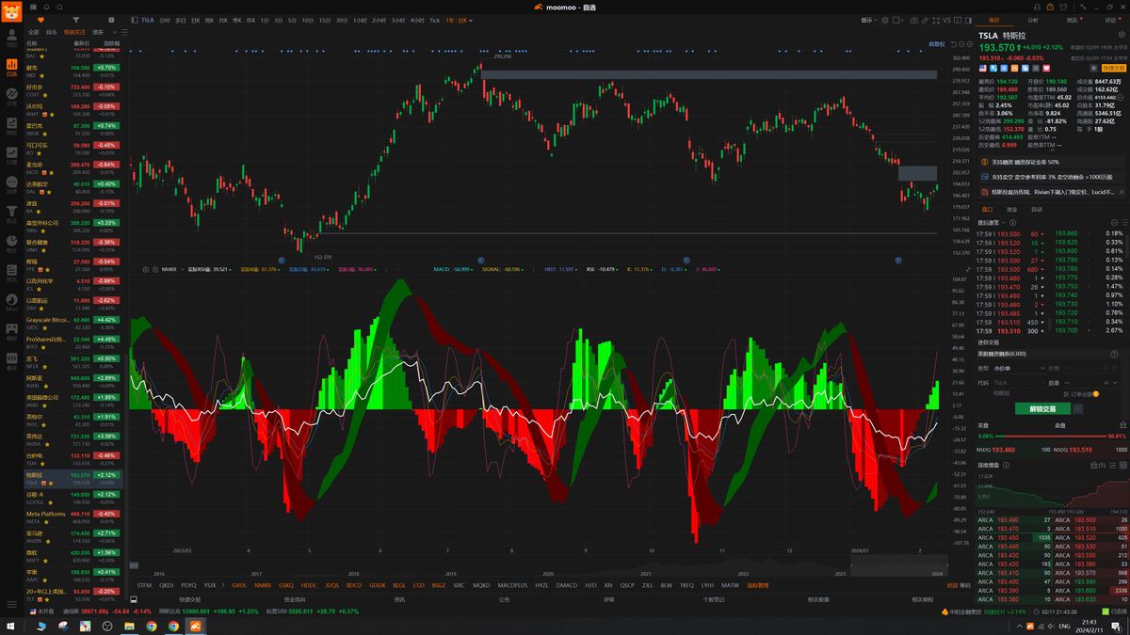This screenshot has width=1130, height=635.
Task: Open the moomoo app icon in taskbar
Action: pyautogui.click(x=194, y=626)
